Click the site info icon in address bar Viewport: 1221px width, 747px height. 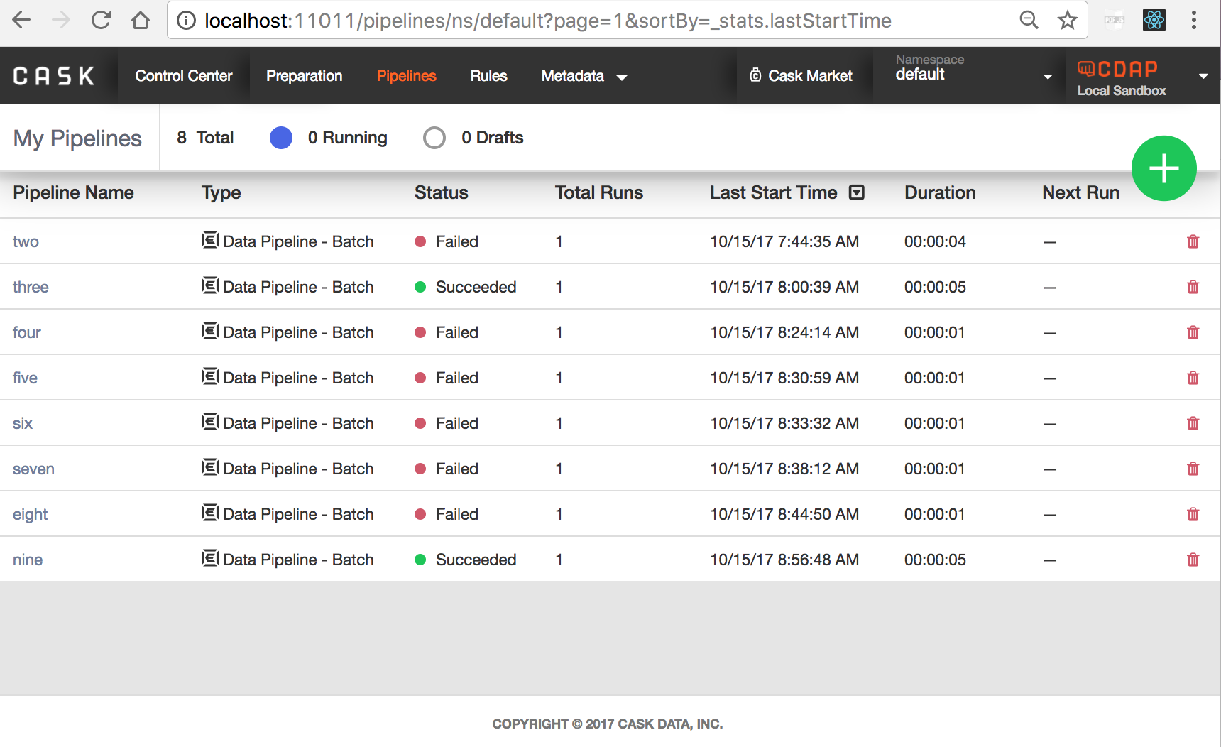point(186,21)
